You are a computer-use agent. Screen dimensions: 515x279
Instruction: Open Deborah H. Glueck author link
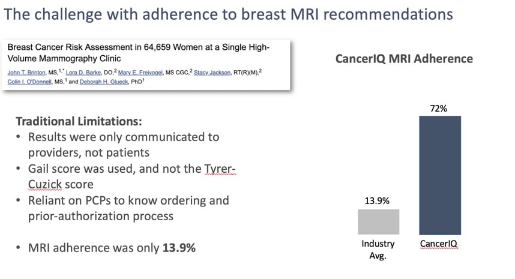104,82
